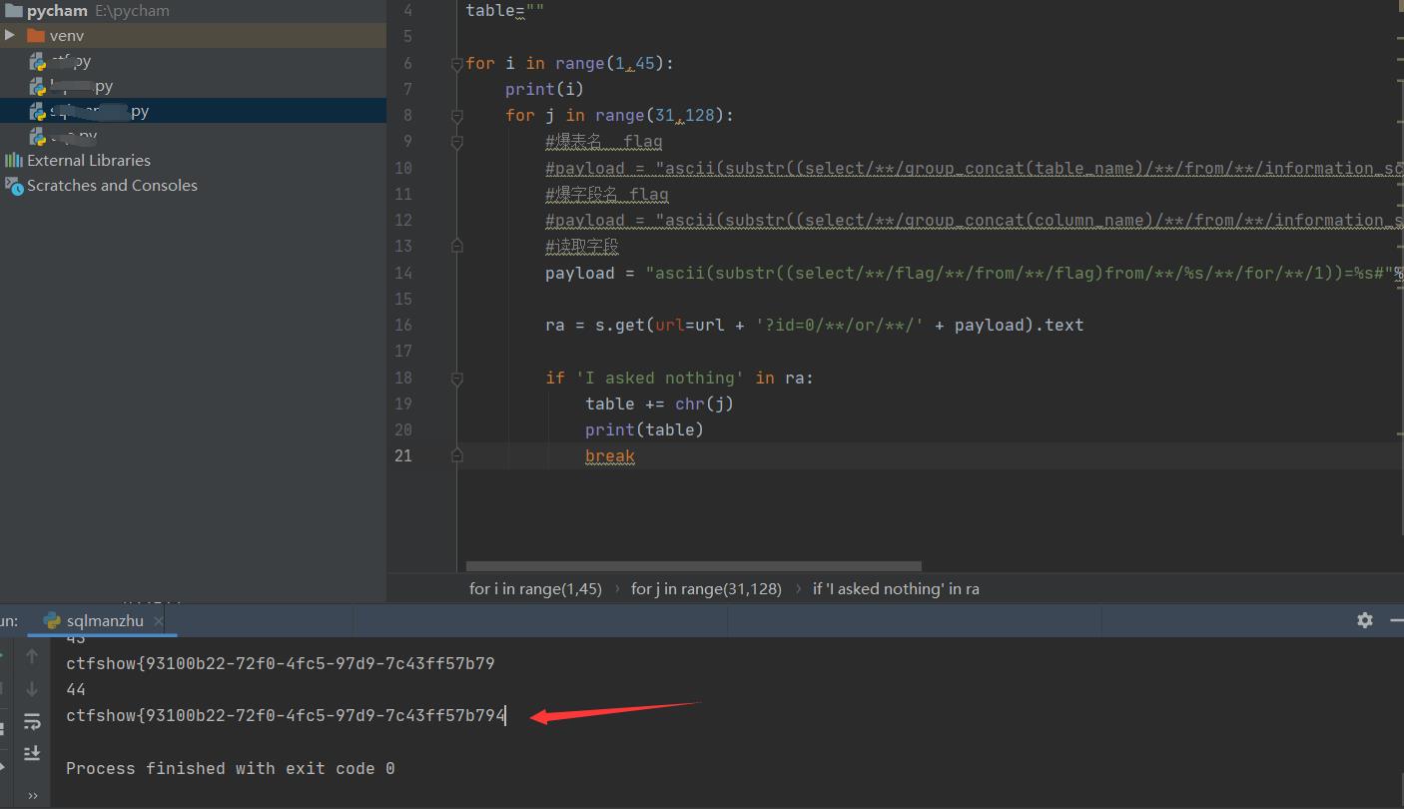Click 'table += chr(j)' on line 19
Screen dimensions: 1404x809
point(659,404)
